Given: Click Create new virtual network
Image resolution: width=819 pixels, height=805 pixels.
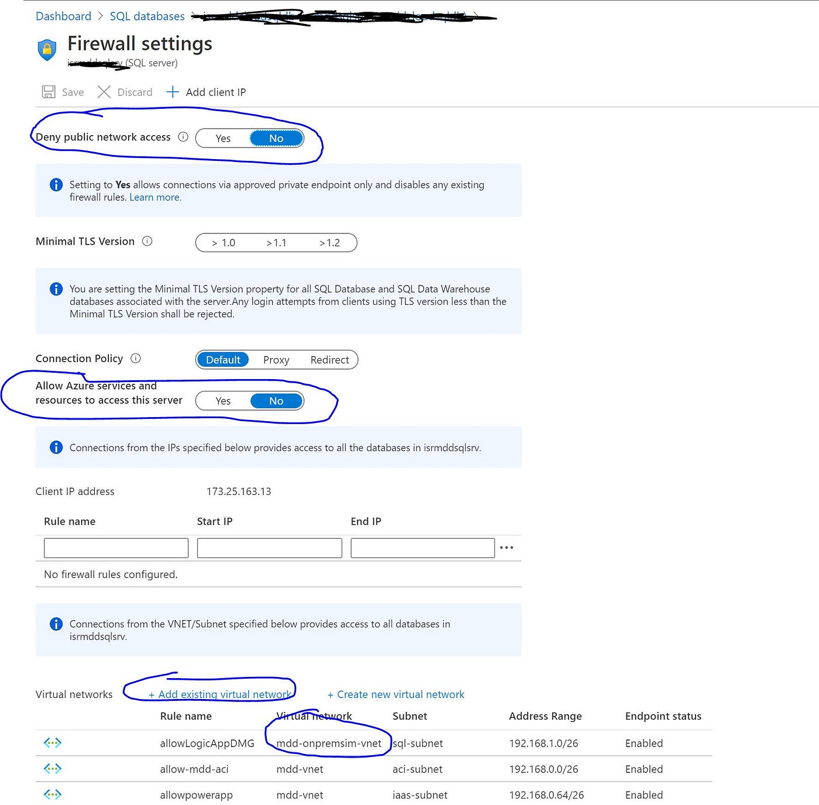Looking at the screenshot, I should click(x=396, y=694).
